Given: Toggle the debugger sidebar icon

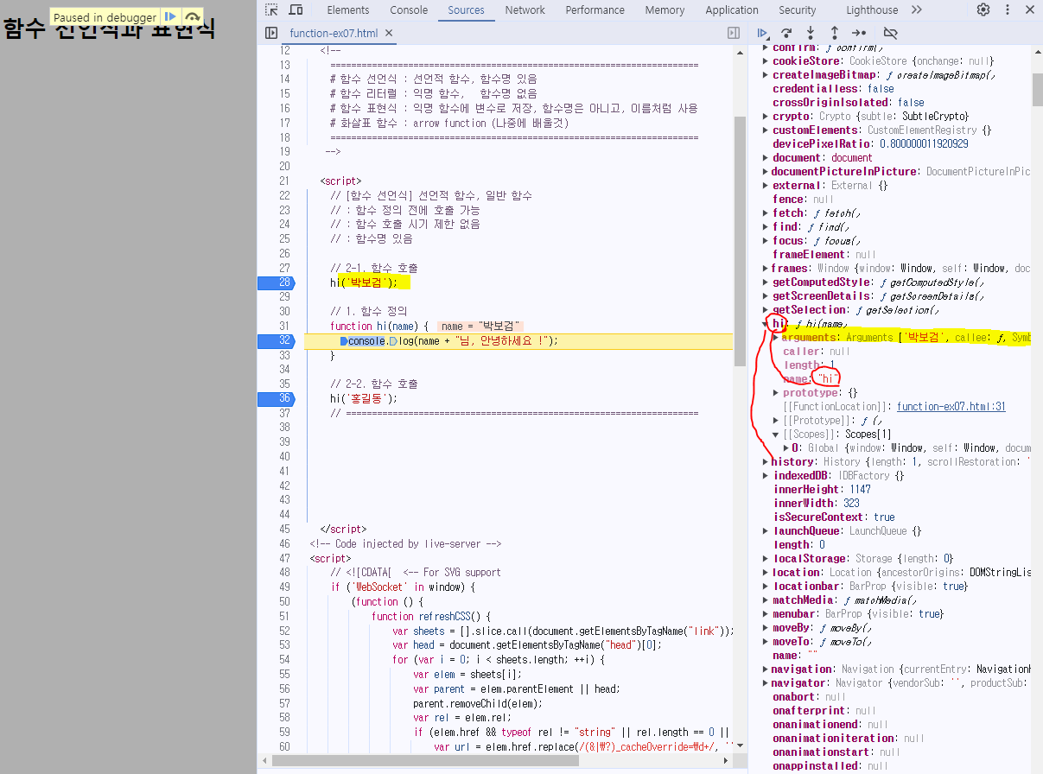Looking at the screenshot, I should click(734, 33).
